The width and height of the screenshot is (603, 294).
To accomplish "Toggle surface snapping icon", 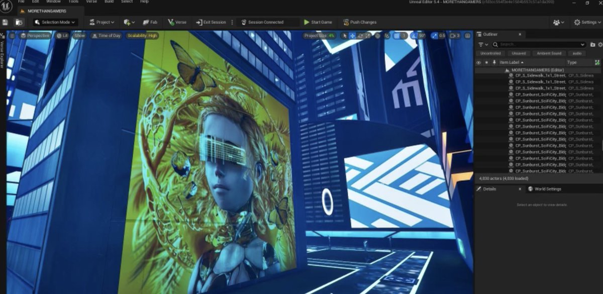I will pos(387,36).
